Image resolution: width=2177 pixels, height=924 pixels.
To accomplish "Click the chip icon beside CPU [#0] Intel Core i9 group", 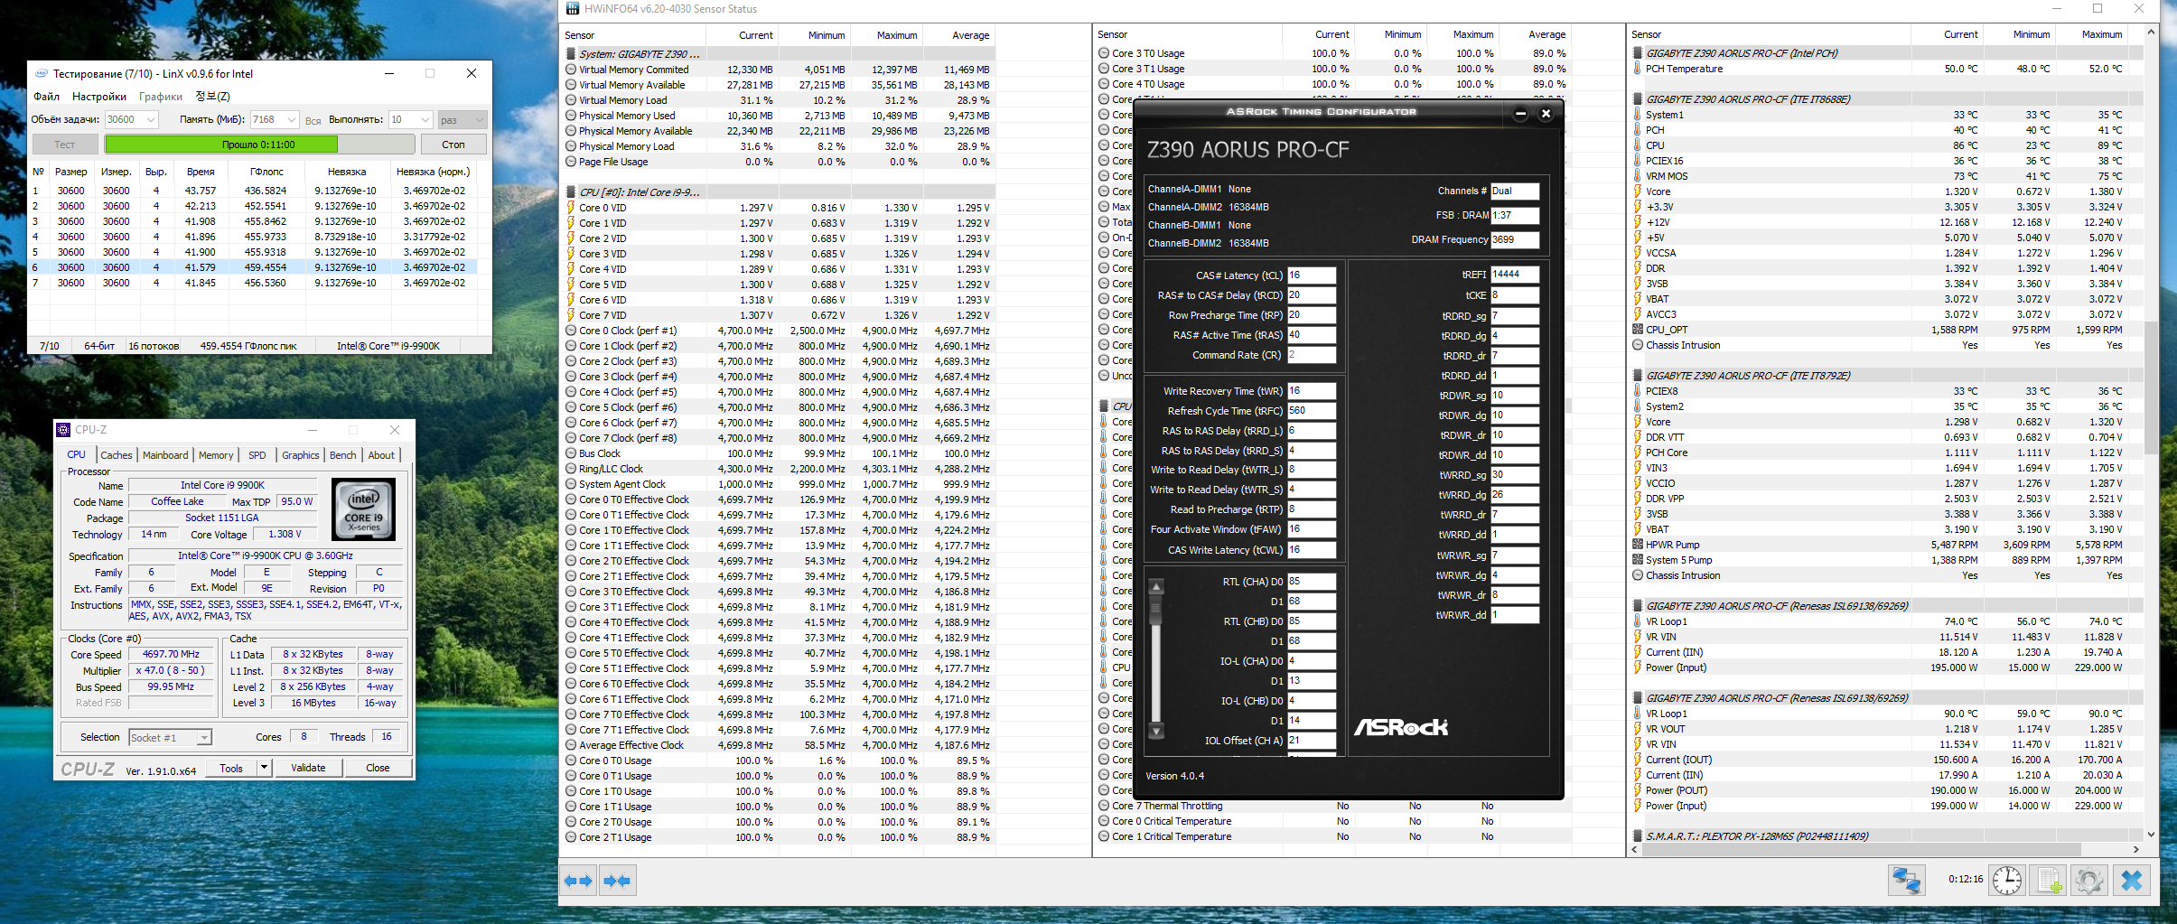I will 571,192.
